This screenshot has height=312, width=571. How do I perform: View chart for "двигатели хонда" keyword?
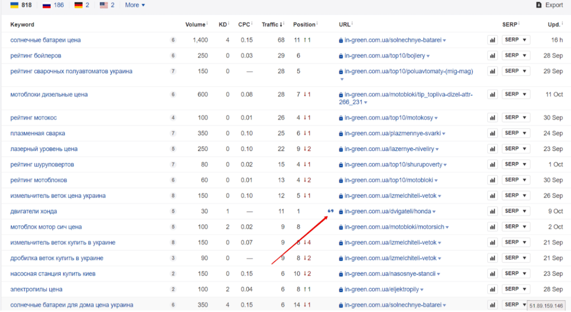point(492,212)
